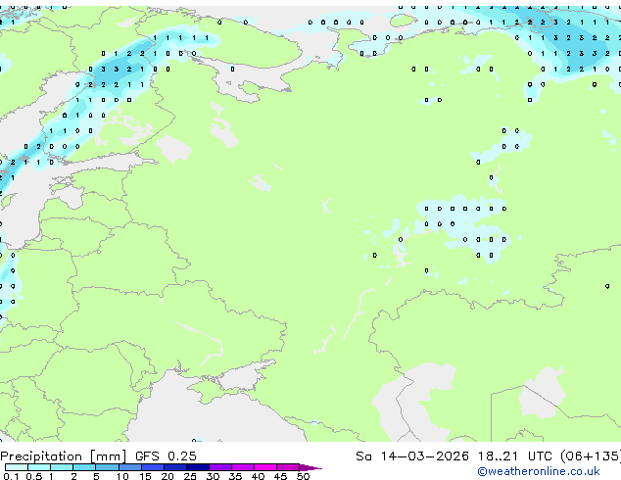621x480 pixels.
Task: Click the 2–5 mm legend color swatch
Action: coord(84,467)
